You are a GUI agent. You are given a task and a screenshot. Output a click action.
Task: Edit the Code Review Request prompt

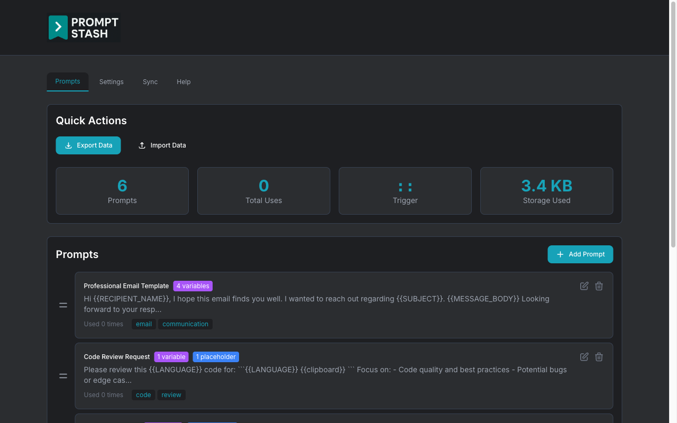(x=584, y=357)
